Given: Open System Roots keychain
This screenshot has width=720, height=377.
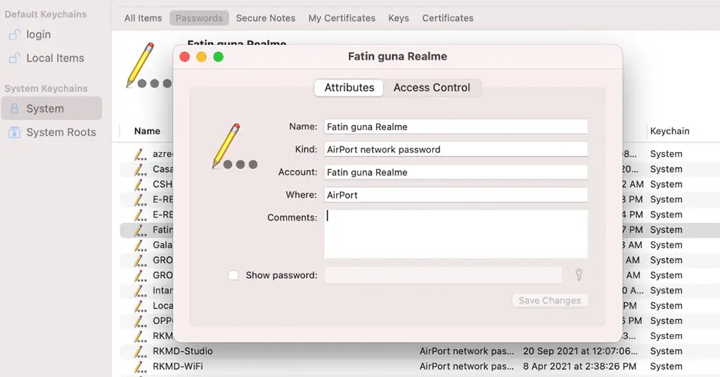Looking at the screenshot, I should 60,132.
